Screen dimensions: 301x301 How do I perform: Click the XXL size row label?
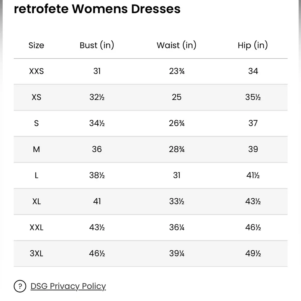pyautogui.click(x=36, y=227)
